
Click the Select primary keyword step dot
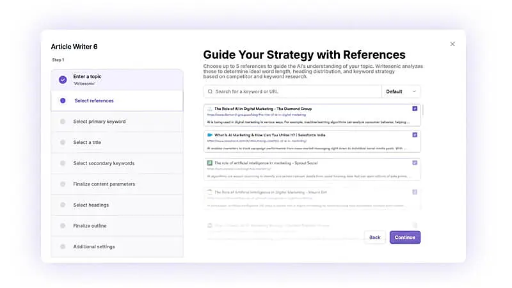pyautogui.click(x=63, y=122)
